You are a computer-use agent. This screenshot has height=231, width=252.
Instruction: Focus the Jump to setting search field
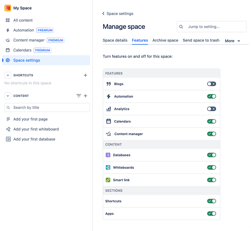[211, 27]
